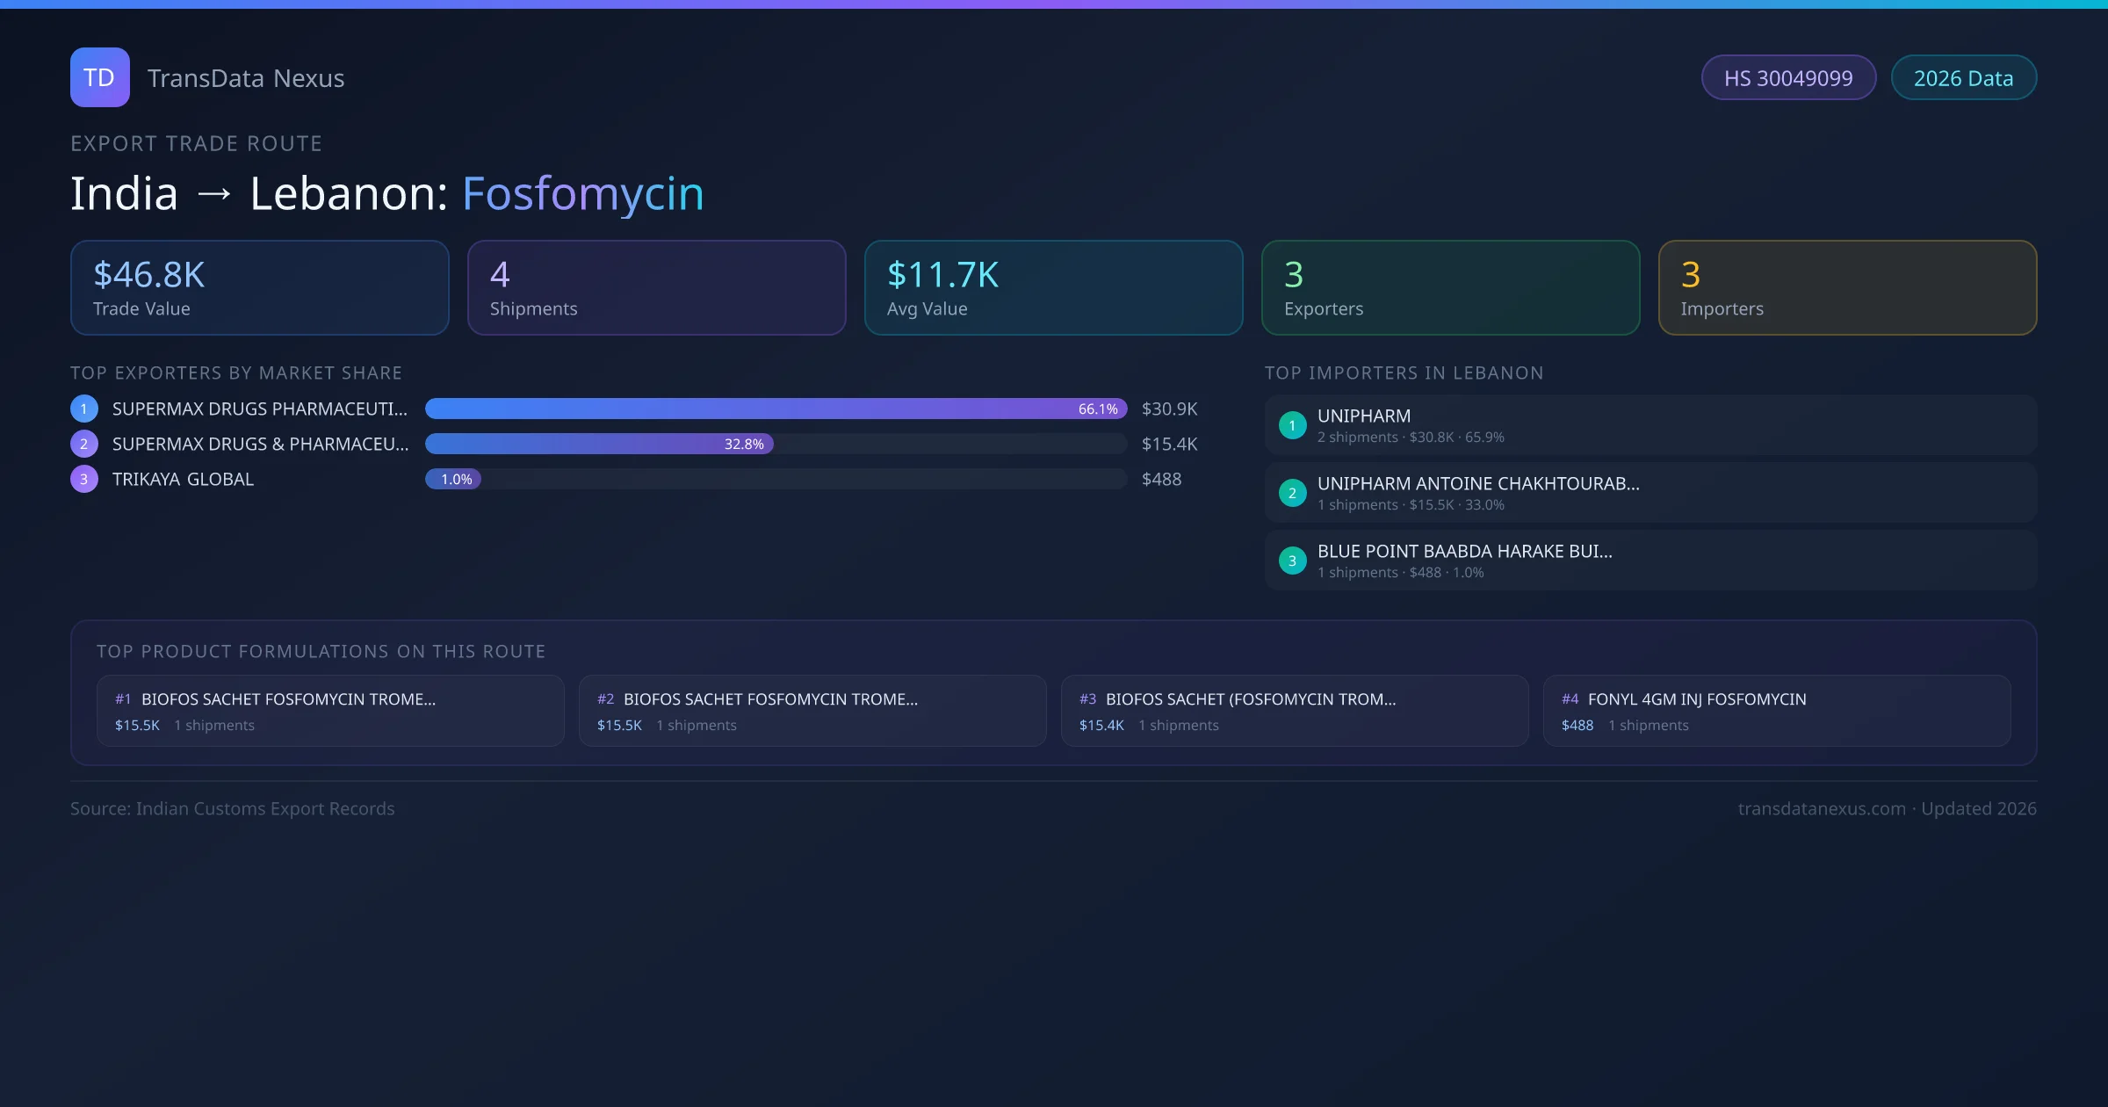Click the rank 2 exporter badge
This screenshot has height=1107, width=2108.
click(84, 444)
